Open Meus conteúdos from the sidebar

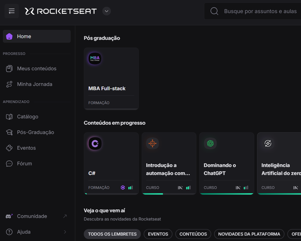coord(37,69)
